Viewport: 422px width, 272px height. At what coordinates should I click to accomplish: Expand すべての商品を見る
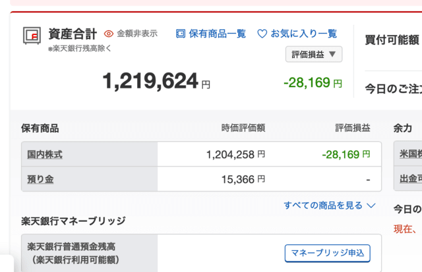(330, 205)
